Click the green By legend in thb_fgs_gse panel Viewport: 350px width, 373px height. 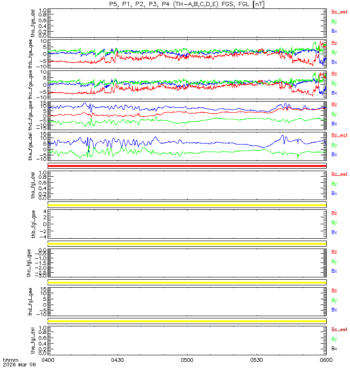tap(334, 53)
